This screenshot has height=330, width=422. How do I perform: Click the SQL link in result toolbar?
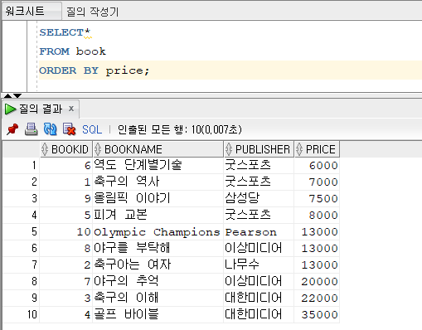click(x=92, y=129)
